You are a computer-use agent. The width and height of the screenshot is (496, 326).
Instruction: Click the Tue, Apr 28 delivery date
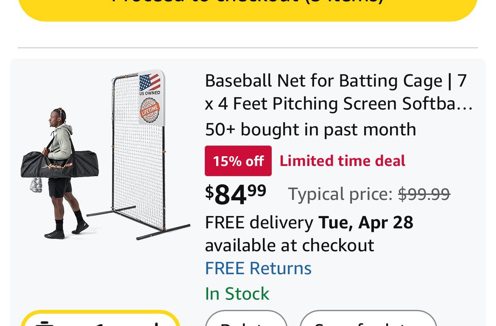365,222
